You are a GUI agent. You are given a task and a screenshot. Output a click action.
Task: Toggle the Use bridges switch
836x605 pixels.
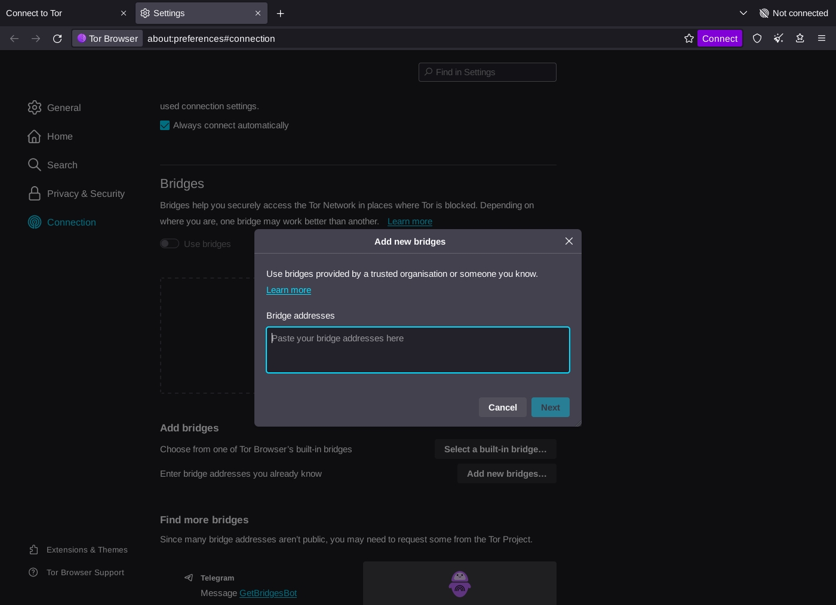[170, 243]
